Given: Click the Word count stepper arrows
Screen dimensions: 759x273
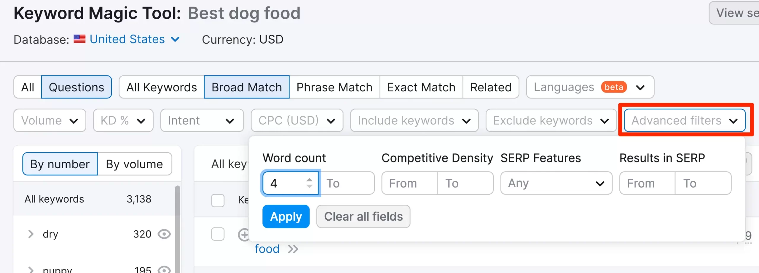Looking at the screenshot, I should (309, 183).
